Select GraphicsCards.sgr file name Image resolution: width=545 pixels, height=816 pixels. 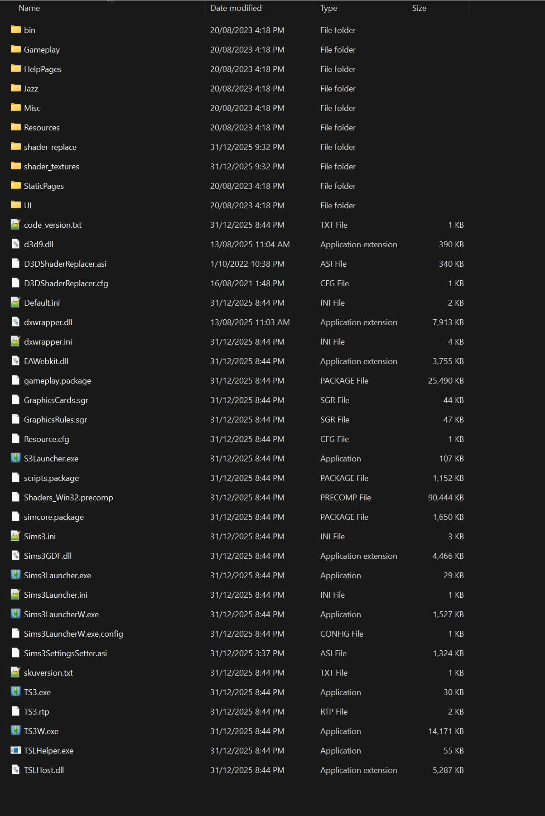tap(56, 400)
